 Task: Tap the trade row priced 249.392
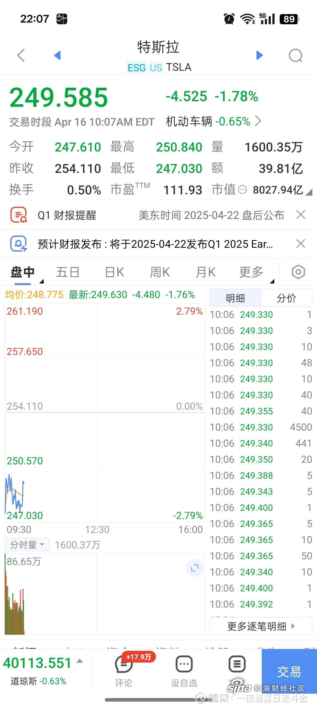coord(261,604)
